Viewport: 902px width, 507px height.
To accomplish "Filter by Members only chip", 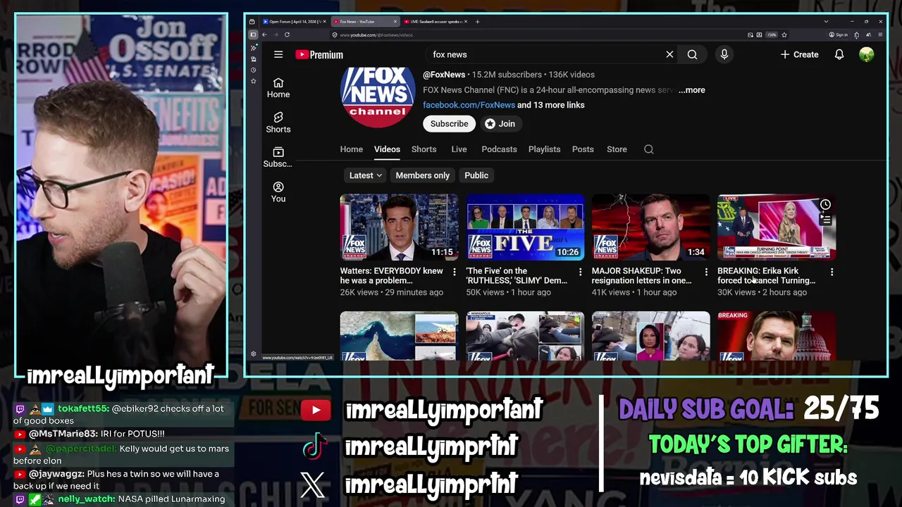I will [x=422, y=175].
